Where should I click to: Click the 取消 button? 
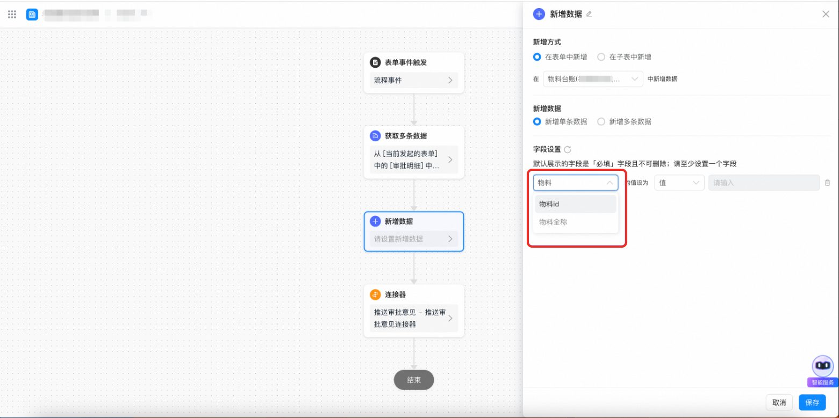pyautogui.click(x=779, y=402)
